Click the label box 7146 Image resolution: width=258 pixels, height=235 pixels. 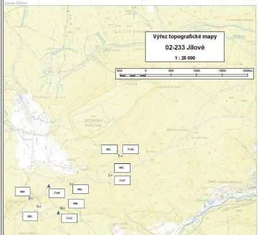coord(130,149)
